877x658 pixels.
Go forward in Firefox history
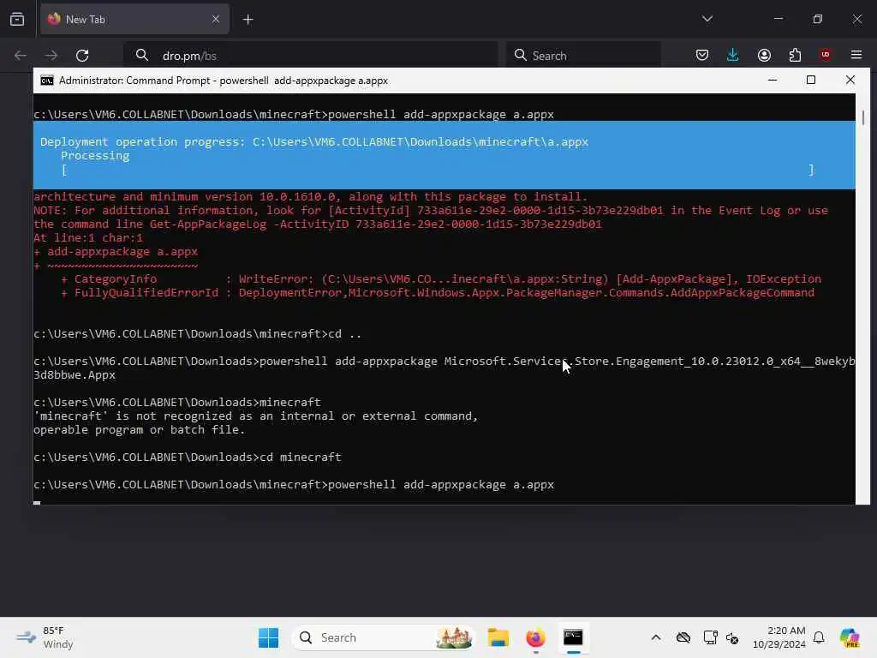click(51, 56)
